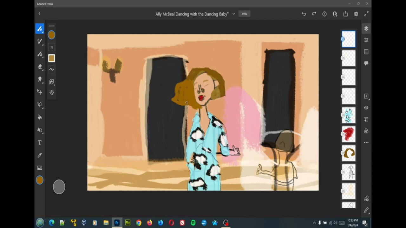Select the Shapes tool
406x228 pixels.
coord(40,130)
